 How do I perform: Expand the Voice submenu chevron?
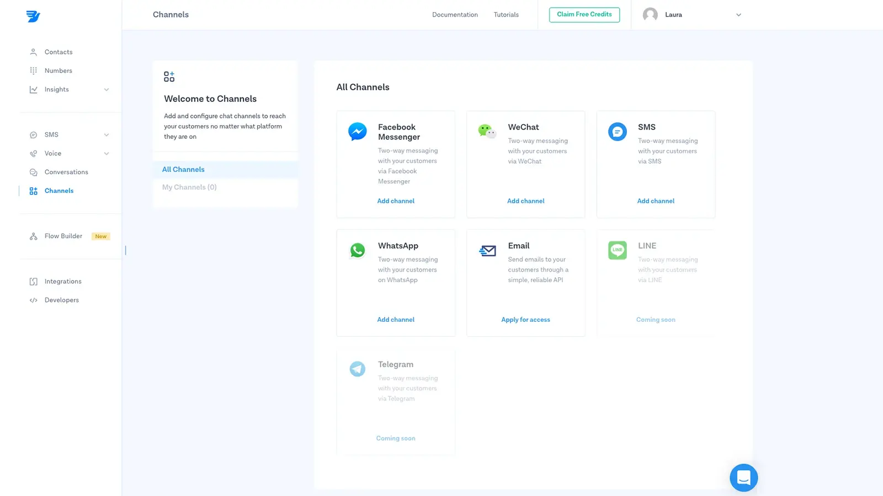coord(107,153)
